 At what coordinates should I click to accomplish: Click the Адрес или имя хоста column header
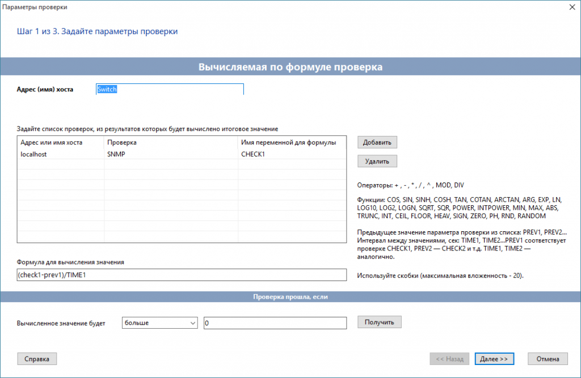[x=60, y=142]
